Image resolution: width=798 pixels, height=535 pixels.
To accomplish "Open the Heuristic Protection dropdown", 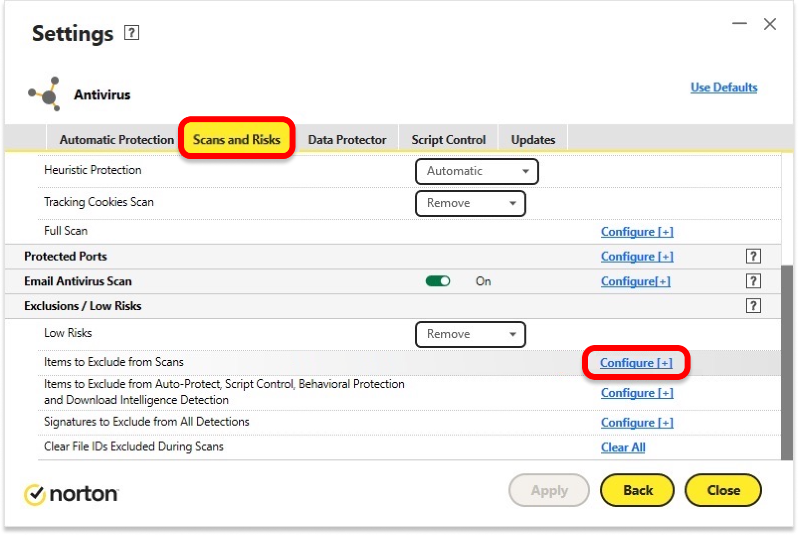I will pyautogui.click(x=477, y=172).
